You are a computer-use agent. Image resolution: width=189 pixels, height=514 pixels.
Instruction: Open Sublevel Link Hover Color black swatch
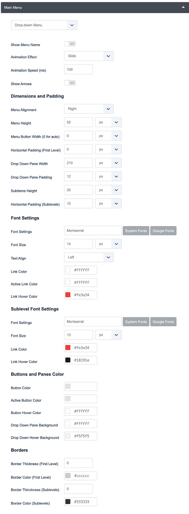tap(68, 360)
